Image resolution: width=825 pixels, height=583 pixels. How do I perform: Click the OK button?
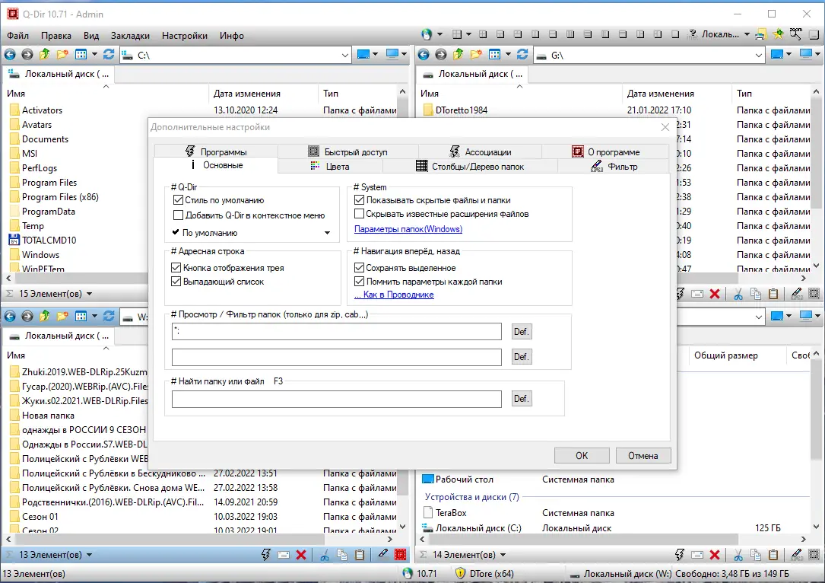(x=582, y=456)
